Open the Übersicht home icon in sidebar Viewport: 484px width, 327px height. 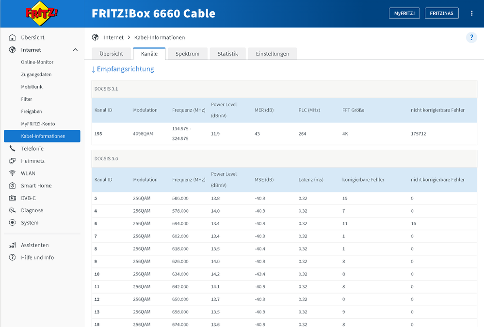(x=13, y=37)
